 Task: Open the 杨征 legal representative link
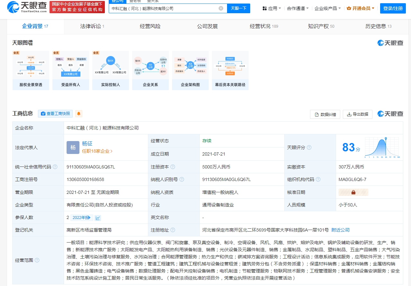click(x=87, y=144)
